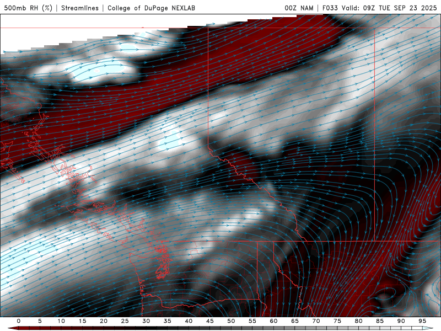Click the '500mb RH (%)' title text

coord(28,8)
